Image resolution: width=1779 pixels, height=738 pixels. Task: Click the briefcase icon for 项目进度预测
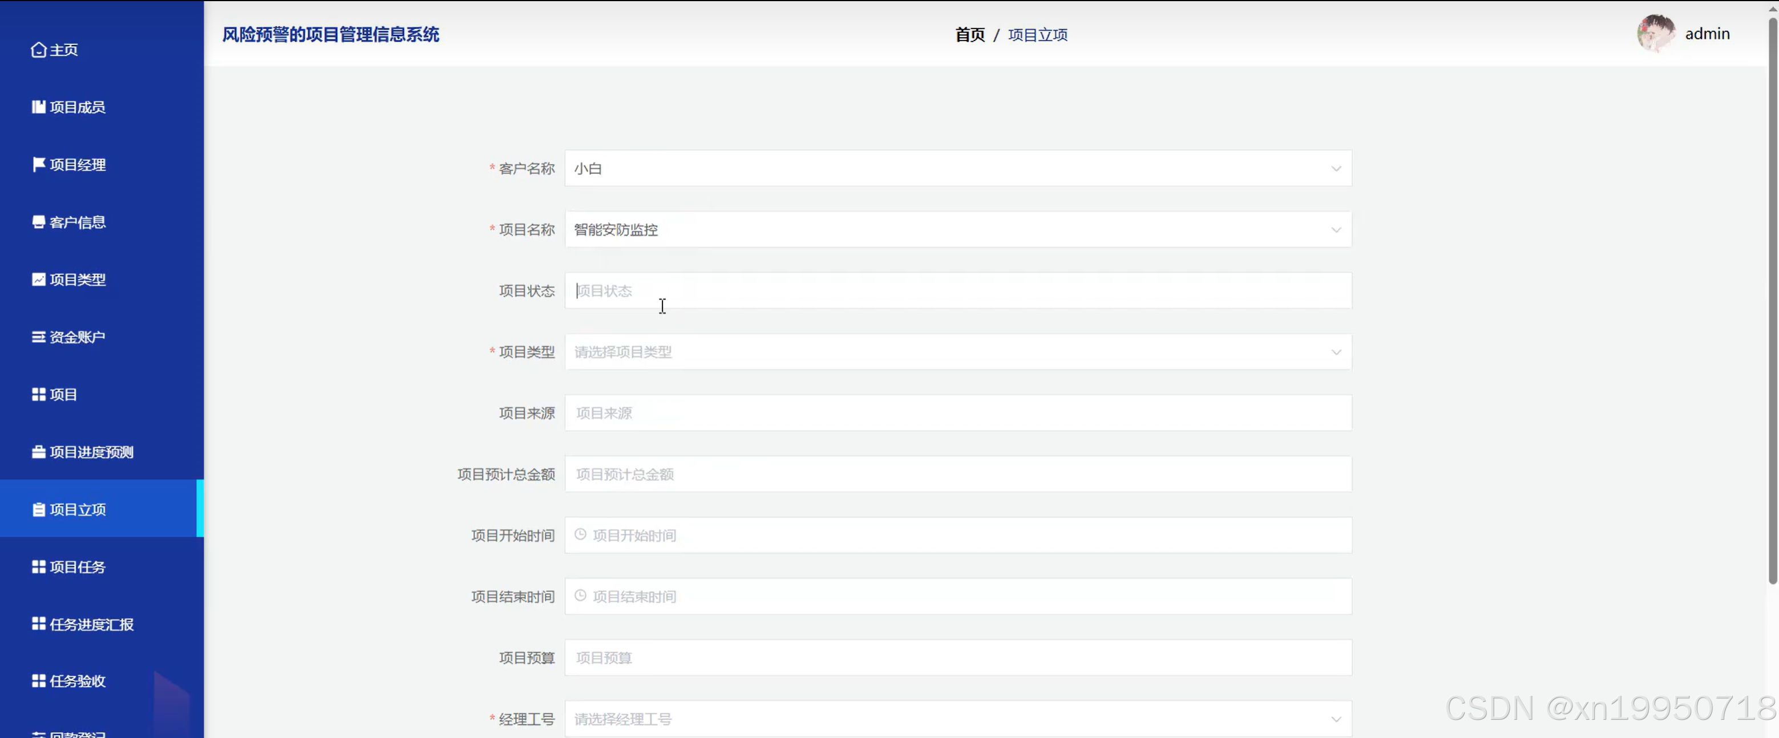(39, 452)
